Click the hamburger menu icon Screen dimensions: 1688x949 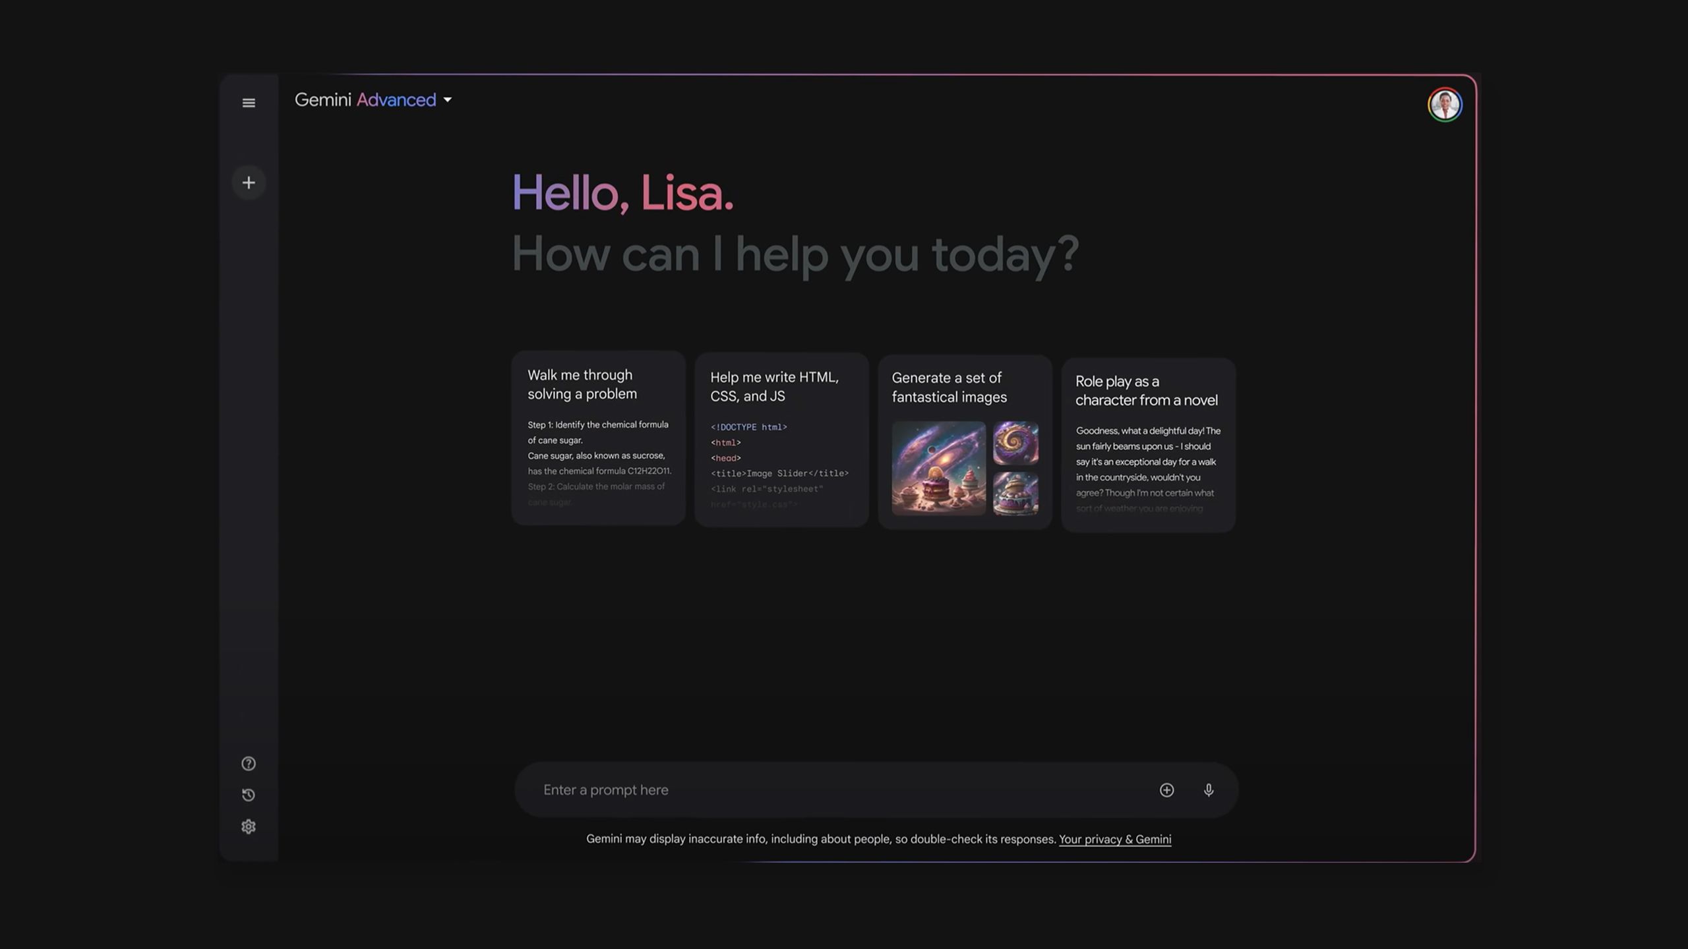point(248,103)
